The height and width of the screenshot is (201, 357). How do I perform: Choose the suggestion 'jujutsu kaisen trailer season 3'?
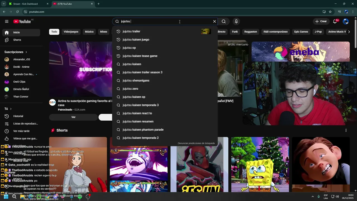pyautogui.click(x=165, y=72)
